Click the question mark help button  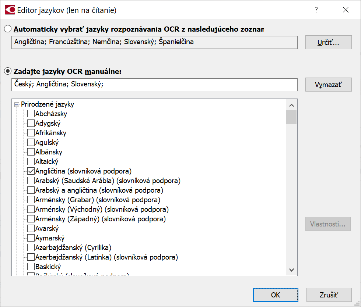point(316,10)
